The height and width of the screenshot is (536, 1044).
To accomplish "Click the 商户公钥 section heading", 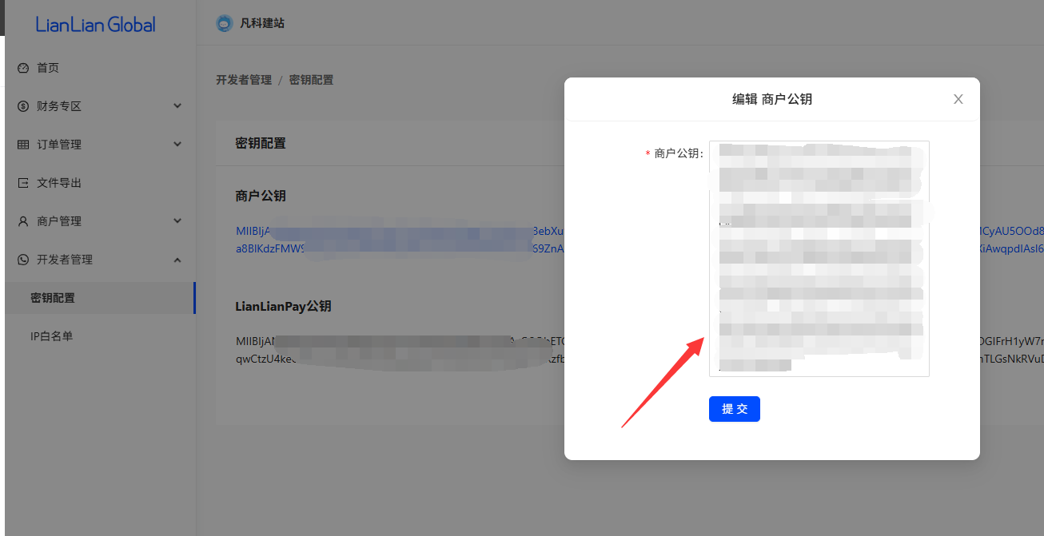I will click(261, 196).
